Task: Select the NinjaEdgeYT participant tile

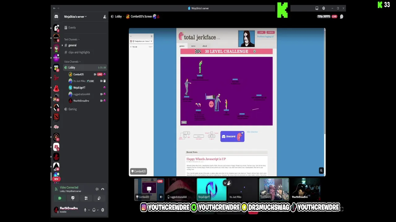Action: point(211,189)
